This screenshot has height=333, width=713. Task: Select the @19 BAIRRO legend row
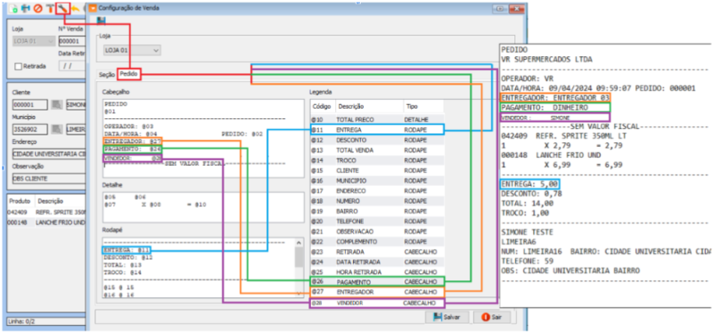377,211
